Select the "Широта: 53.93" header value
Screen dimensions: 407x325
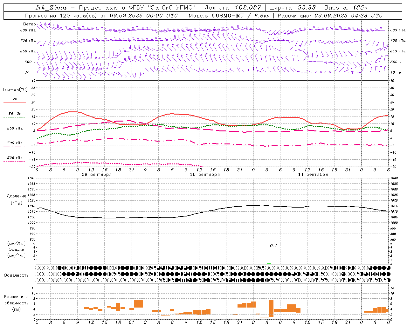tap(292, 8)
